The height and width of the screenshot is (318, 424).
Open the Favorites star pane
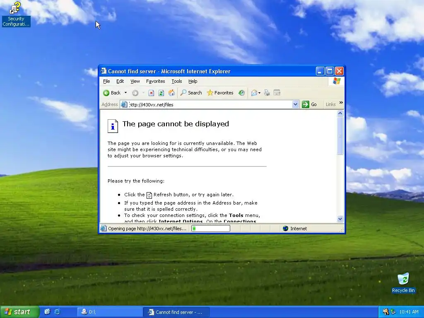point(220,93)
